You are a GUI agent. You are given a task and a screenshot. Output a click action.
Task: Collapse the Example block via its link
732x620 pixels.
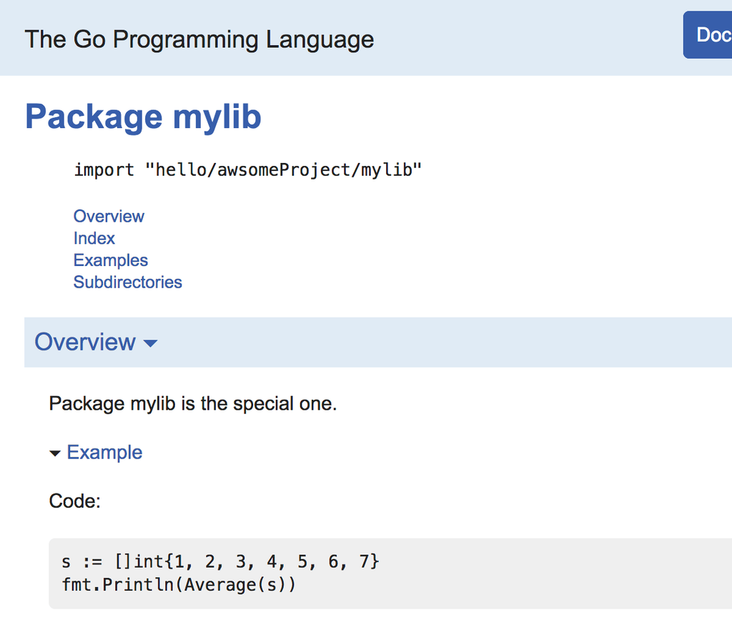click(104, 452)
